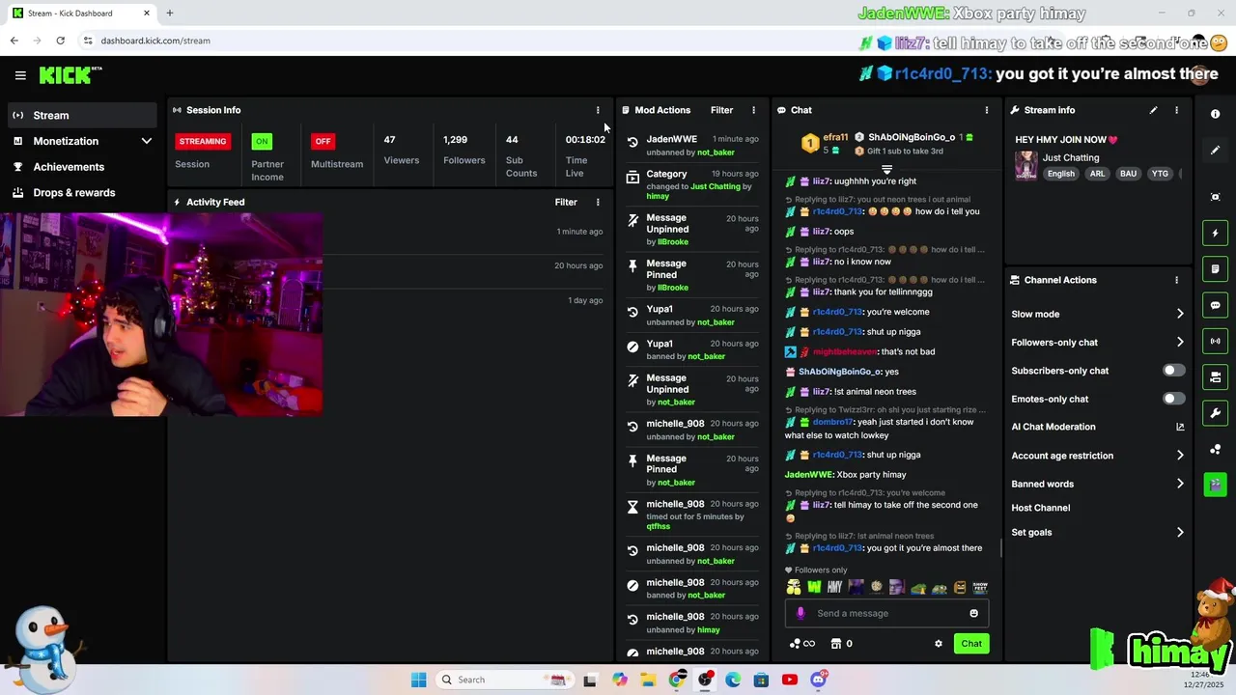This screenshot has width=1236, height=695.
Task: Toggle Emotes-only chat
Action: point(1173,399)
